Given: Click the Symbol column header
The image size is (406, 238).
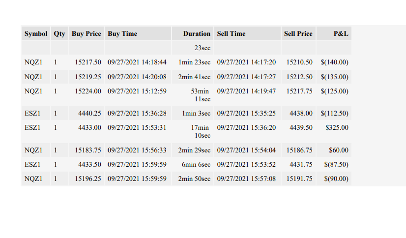Looking at the screenshot, I should [36, 33].
